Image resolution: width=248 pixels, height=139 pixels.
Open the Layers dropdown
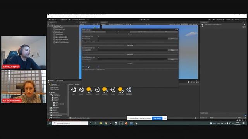click(x=229, y=20)
